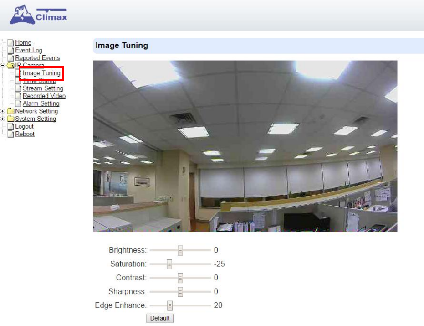Click the Logout link

tap(24, 126)
